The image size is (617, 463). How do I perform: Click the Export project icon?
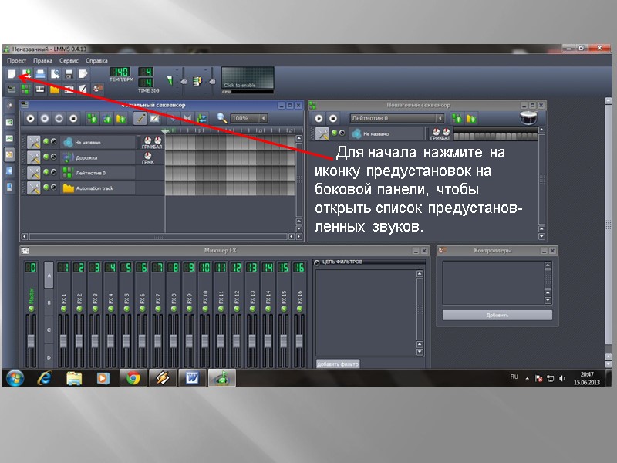click(83, 73)
